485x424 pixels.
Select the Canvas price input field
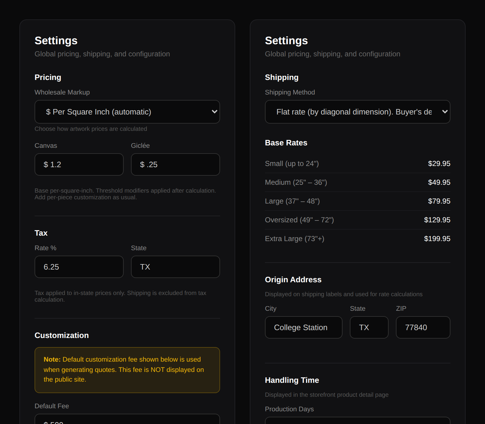tap(79, 164)
